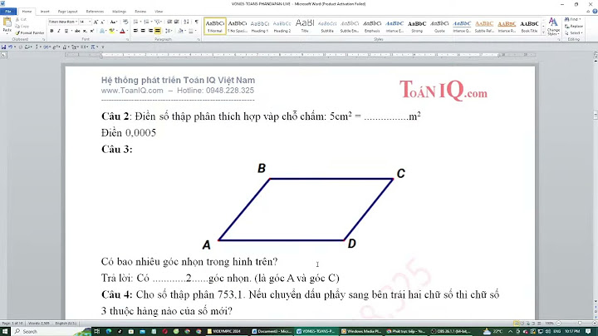Switch to the Review tab
The width and height of the screenshot is (598, 336).
pyautogui.click(x=140, y=12)
